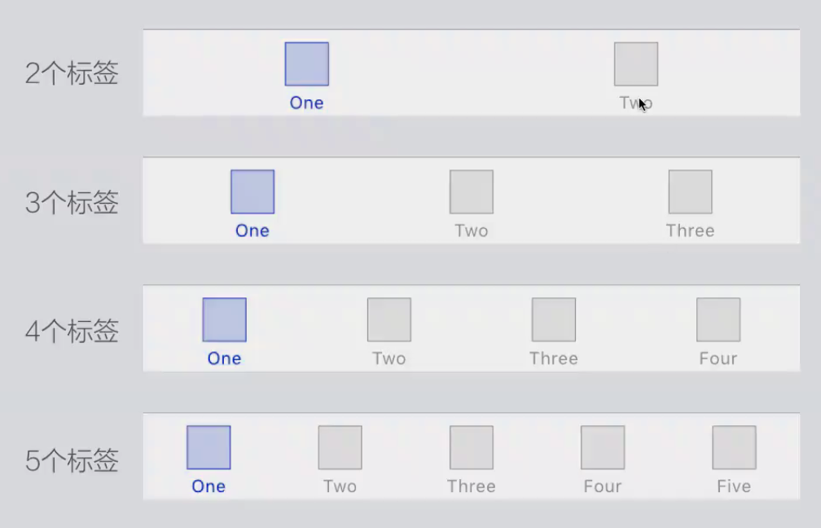
Task: Choose the Five square icon in 5-tab bar
Action: pos(734,448)
